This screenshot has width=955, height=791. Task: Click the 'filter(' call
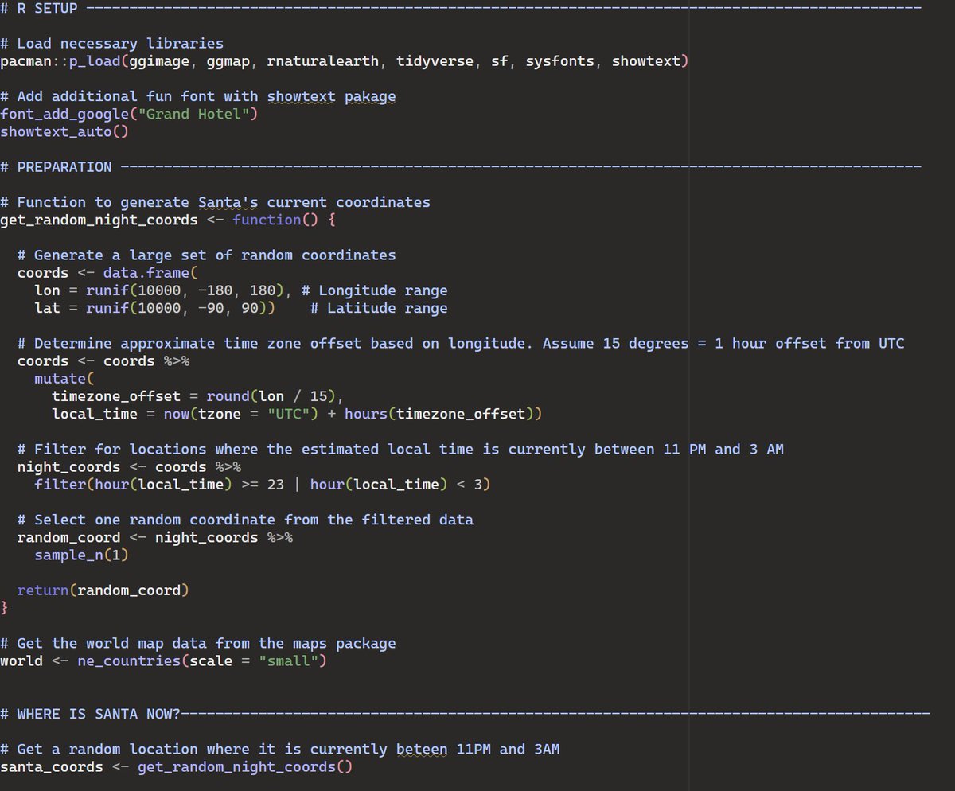pyautogui.click(x=64, y=484)
